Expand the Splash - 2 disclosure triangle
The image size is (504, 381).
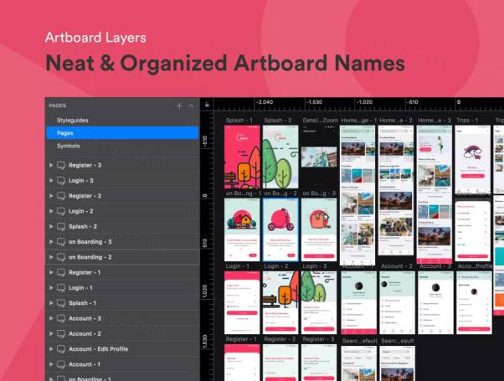(x=51, y=227)
